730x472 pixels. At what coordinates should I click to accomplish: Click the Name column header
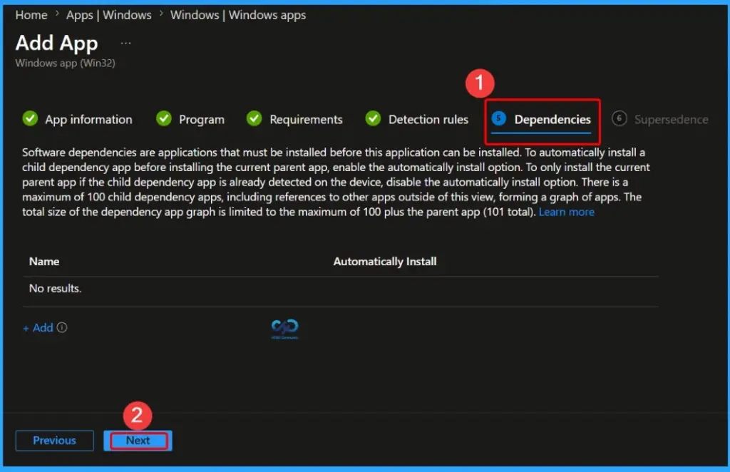(44, 262)
